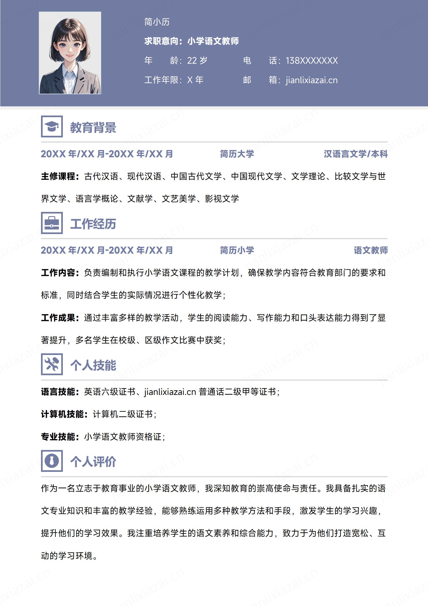This screenshot has width=428, height=606.
Task: Select the name 简小历
Action: coord(157,22)
